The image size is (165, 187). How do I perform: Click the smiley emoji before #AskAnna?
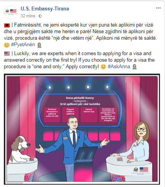(x=103, y=67)
